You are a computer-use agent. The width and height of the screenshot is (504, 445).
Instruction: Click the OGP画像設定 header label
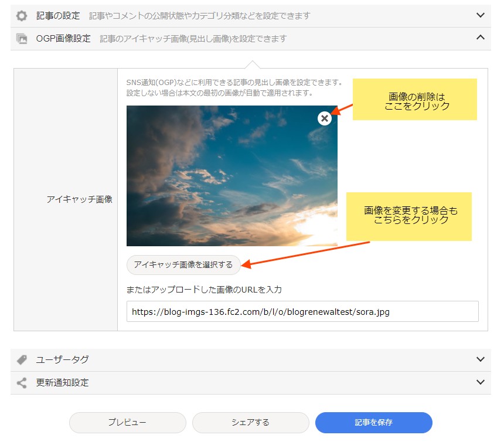tap(63, 39)
